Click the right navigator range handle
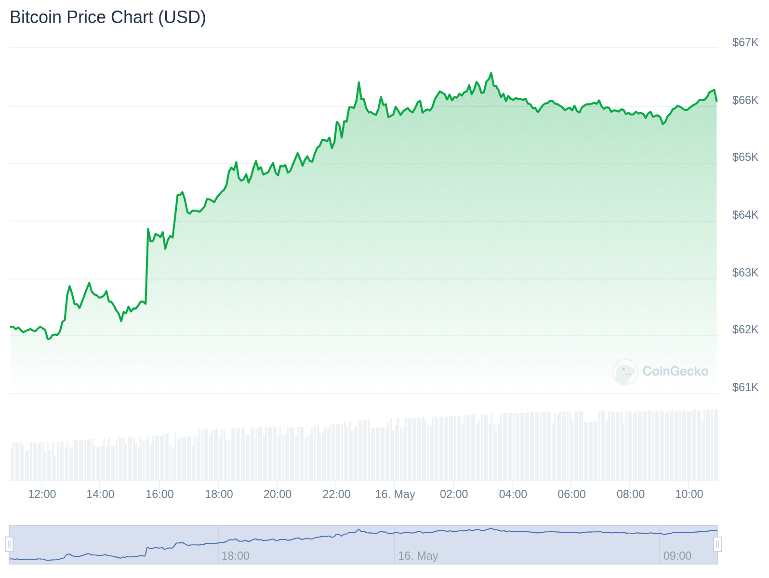The image size is (769, 578). (x=717, y=544)
